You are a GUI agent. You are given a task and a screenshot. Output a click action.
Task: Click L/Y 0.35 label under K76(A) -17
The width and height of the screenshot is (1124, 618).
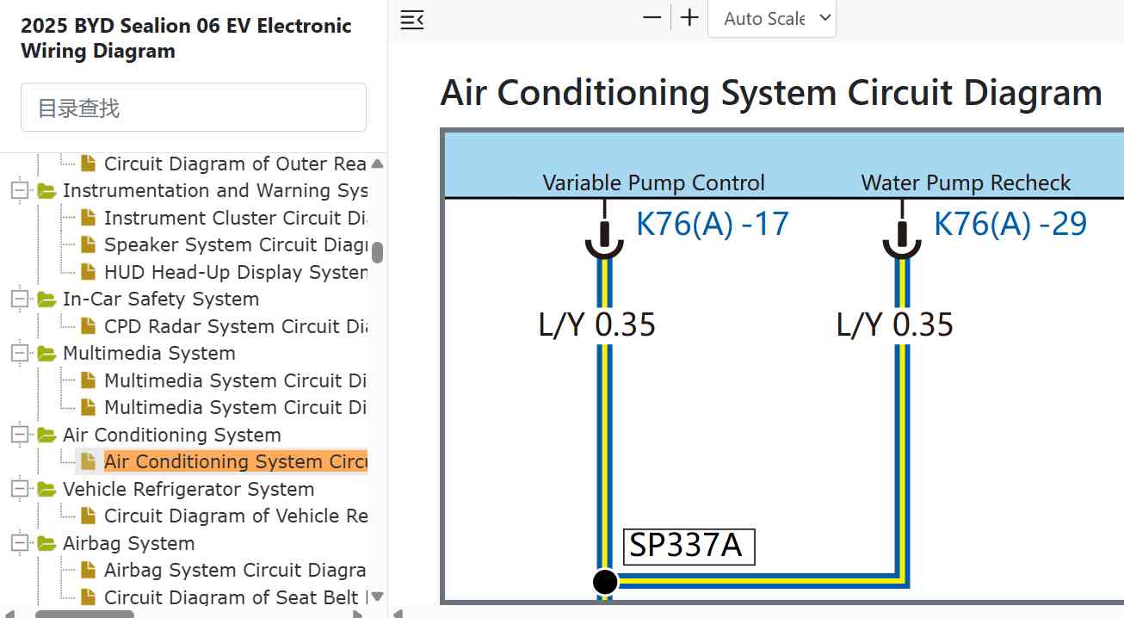[x=596, y=324]
